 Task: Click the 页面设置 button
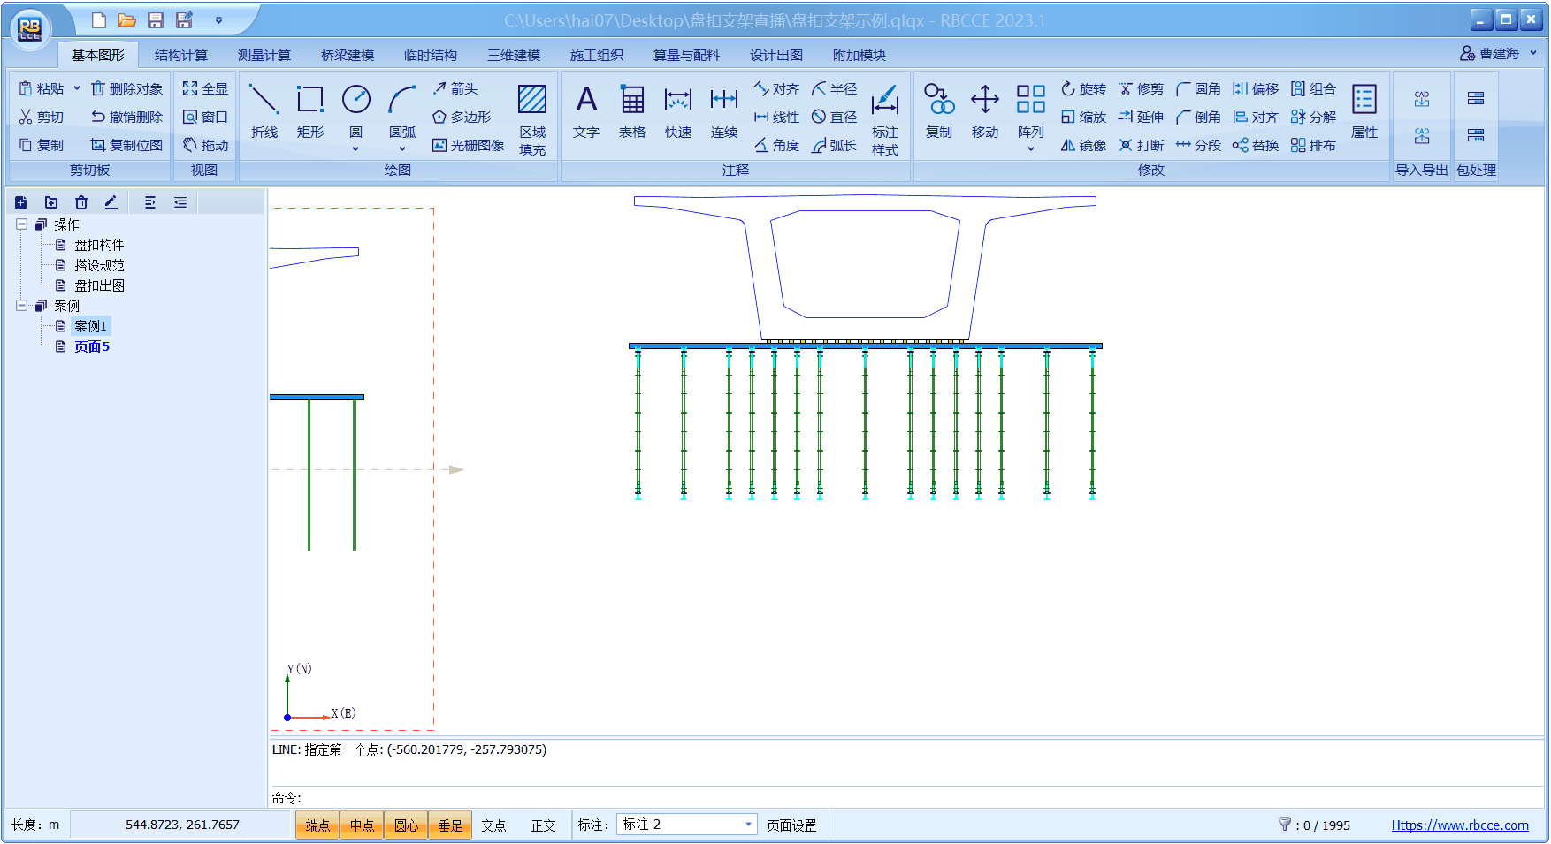pos(791,825)
